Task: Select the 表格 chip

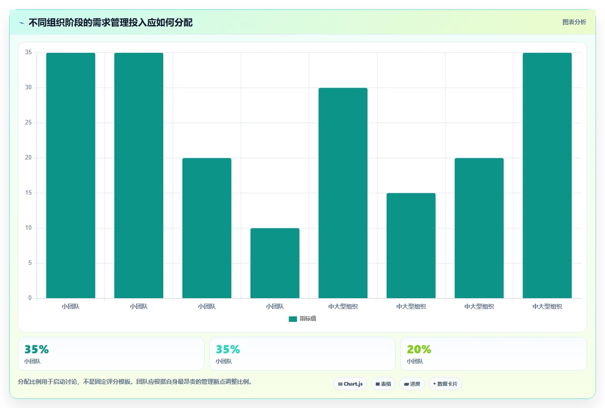Action: tap(383, 384)
